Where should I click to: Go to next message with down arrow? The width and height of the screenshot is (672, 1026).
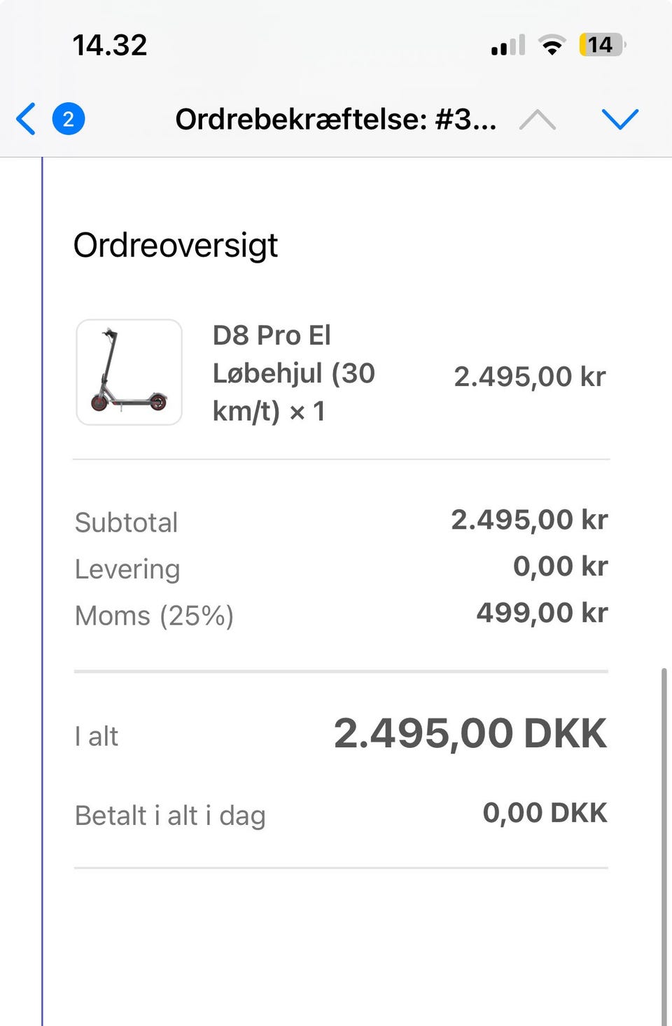point(620,119)
